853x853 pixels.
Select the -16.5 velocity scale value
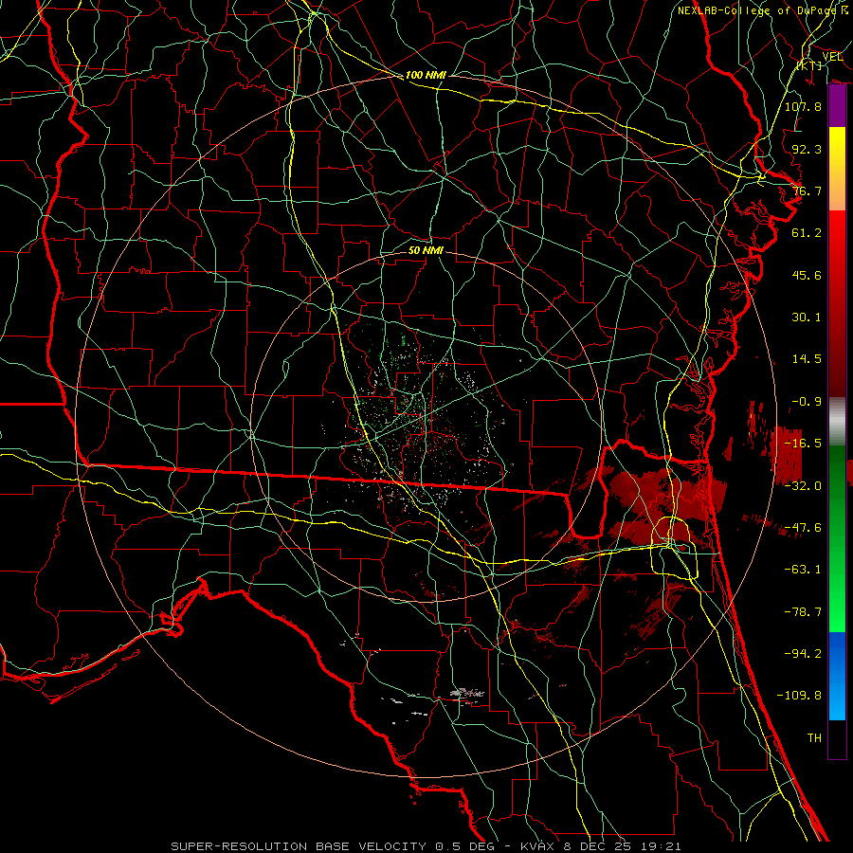(x=803, y=444)
